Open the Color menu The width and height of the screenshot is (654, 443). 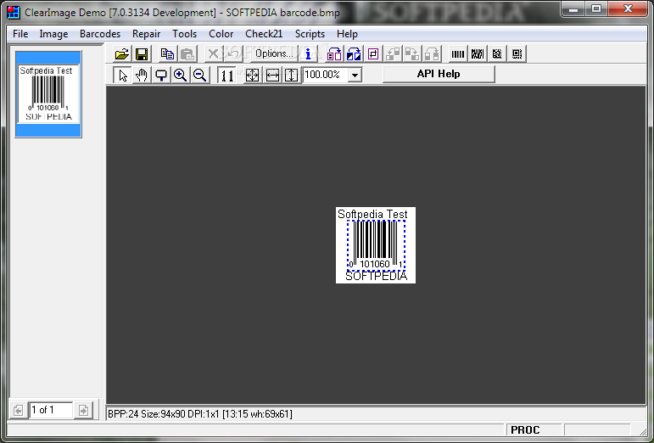pyautogui.click(x=221, y=34)
